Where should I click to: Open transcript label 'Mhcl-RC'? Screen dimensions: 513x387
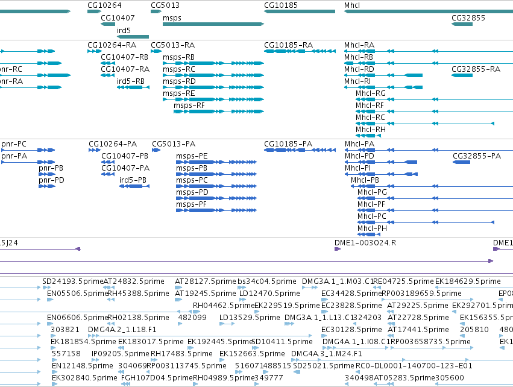pyautogui.click(x=370, y=117)
